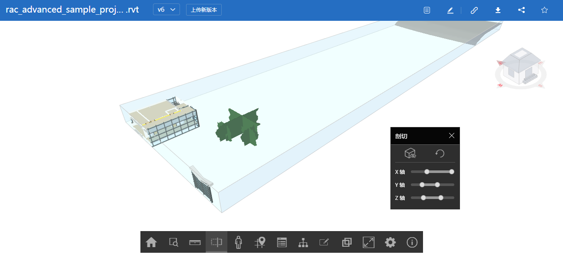563x261 pixels.
Task: Click the X 轴 slider left handle
Action: tap(427, 172)
